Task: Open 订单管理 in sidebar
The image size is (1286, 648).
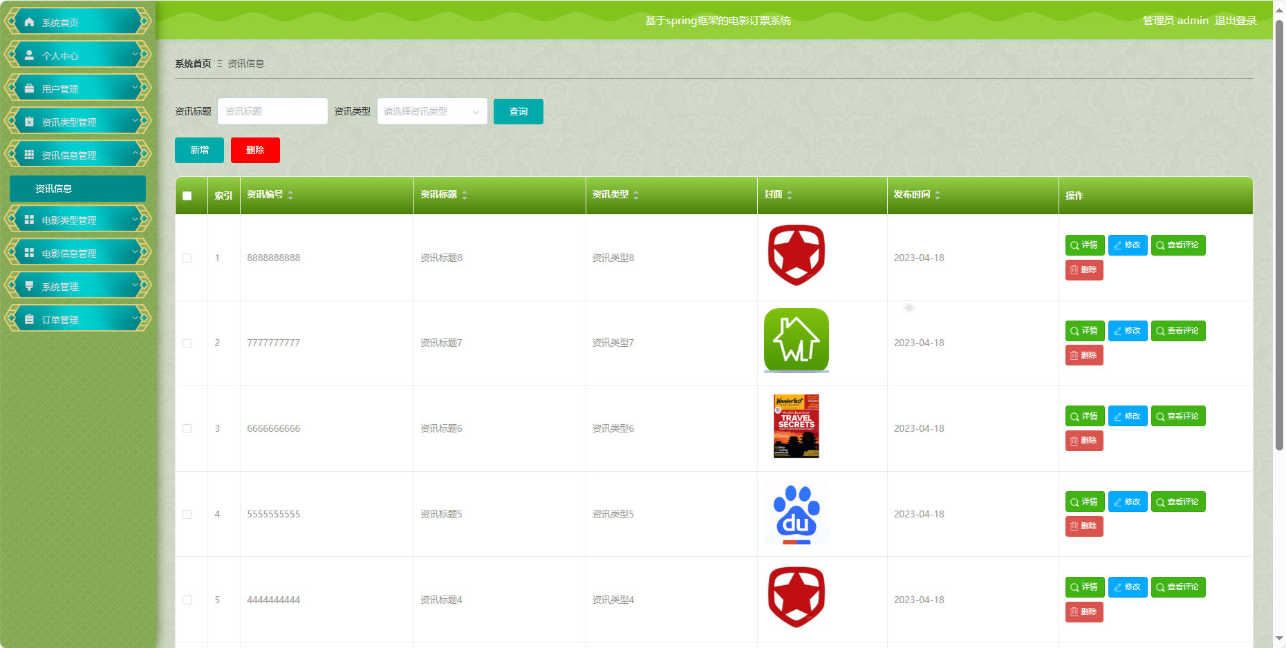Action: 77,319
